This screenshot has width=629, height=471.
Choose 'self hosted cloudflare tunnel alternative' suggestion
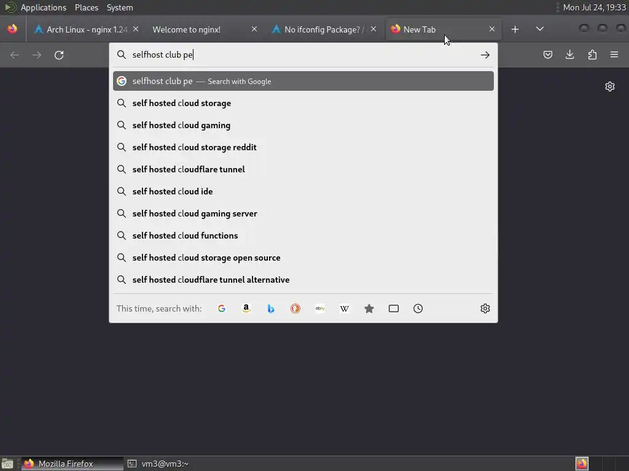click(303, 280)
